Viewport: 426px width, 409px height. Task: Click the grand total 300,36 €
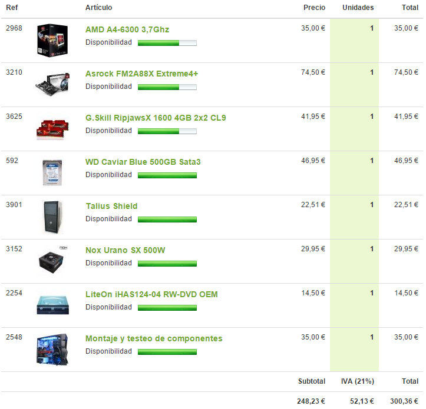[x=404, y=401]
